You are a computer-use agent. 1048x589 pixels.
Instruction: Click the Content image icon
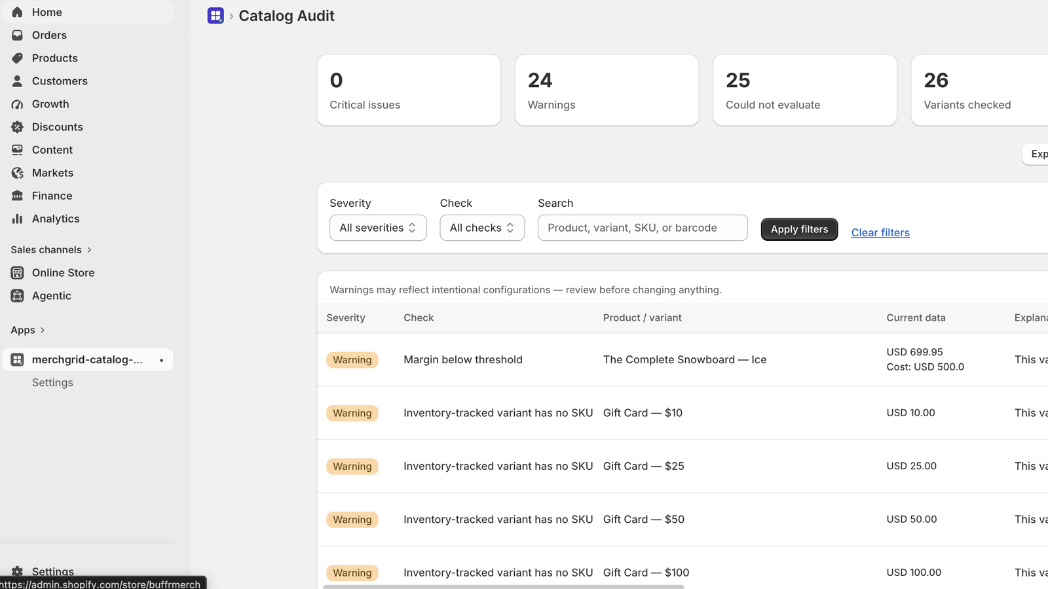point(18,150)
